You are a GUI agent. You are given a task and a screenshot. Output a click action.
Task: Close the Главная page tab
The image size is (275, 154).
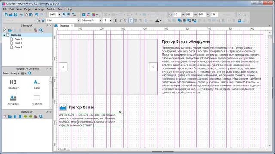(x=72, y=26)
